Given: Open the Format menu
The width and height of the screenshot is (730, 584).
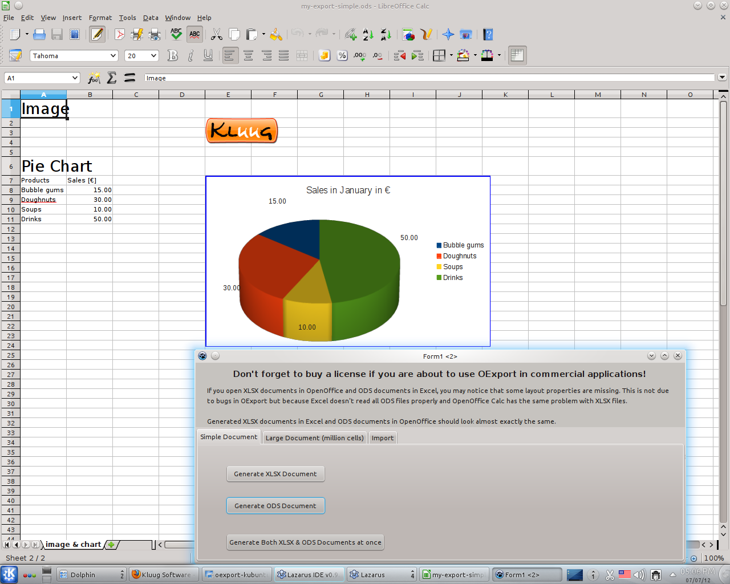Looking at the screenshot, I should (x=100, y=18).
